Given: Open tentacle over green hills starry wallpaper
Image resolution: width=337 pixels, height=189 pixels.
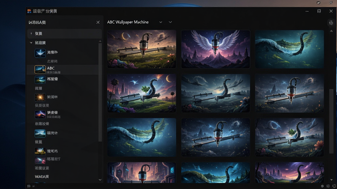Looking at the screenshot, I should click(x=216, y=173).
